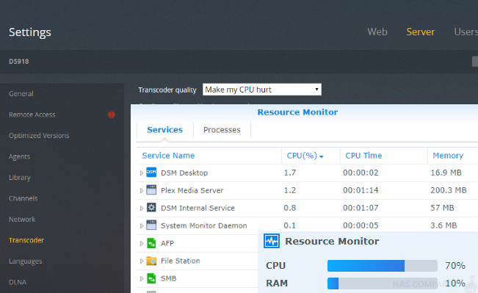Click the 0.8 CPU percentage value
The image size is (478, 293).
290,208
